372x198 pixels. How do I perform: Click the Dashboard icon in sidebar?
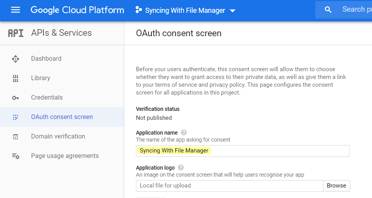tap(16, 59)
